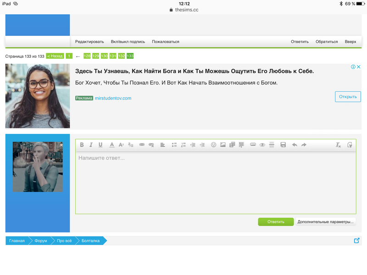Click the green Ответить submit button

(x=275, y=222)
